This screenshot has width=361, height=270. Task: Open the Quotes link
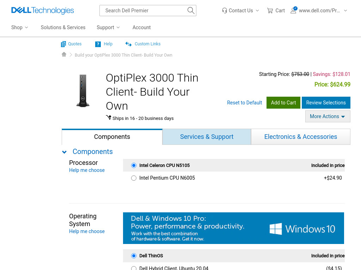[75, 44]
